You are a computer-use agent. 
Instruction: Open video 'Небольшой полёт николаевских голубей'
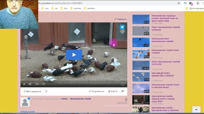(162, 40)
